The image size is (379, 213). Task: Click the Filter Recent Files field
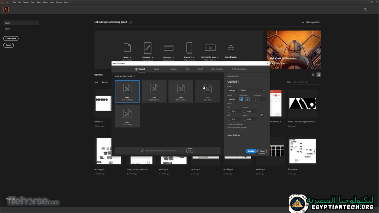tap(307, 82)
